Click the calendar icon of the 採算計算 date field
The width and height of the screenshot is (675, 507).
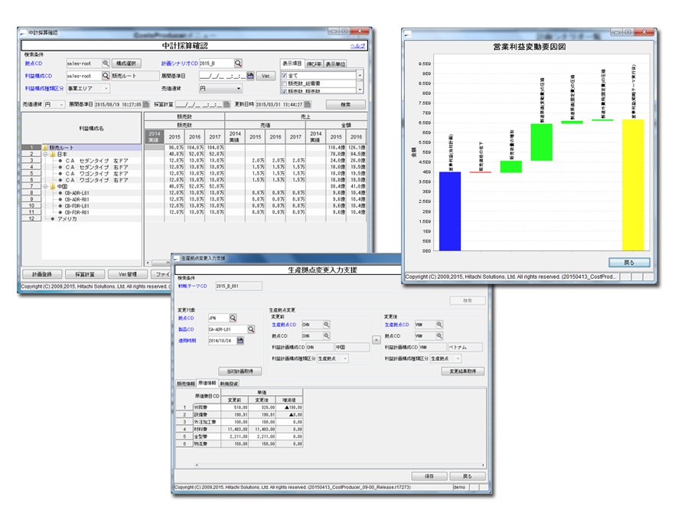(227, 104)
